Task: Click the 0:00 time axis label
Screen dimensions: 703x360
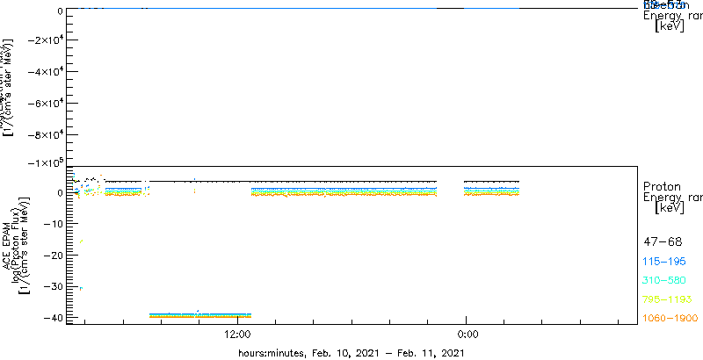Action: pyautogui.click(x=467, y=334)
